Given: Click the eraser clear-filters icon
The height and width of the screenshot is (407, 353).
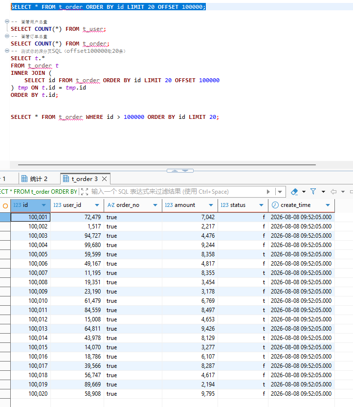Looking at the screenshot, I should click(294, 192).
